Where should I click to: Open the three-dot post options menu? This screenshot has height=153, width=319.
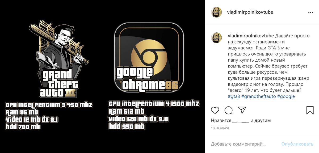310,12
